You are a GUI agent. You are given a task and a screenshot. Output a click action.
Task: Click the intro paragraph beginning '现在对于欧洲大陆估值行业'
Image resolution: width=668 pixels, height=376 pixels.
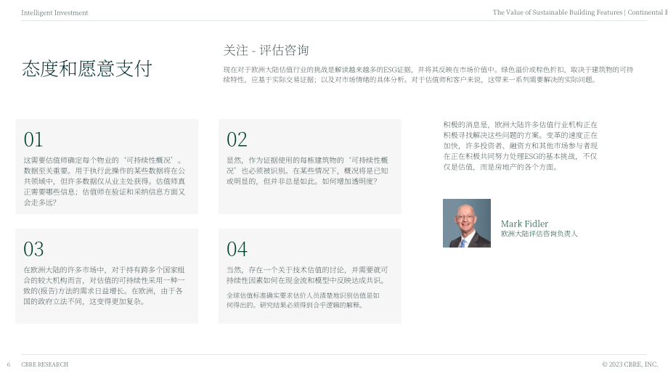click(428, 75)
